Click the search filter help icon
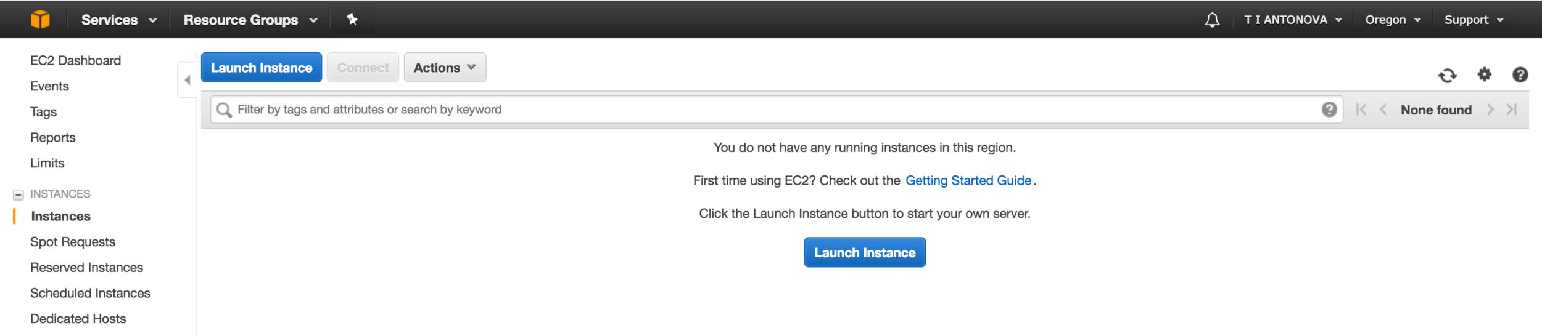Image resolution: width=1542 pixels, height=336 pixels. point(1329,110)
